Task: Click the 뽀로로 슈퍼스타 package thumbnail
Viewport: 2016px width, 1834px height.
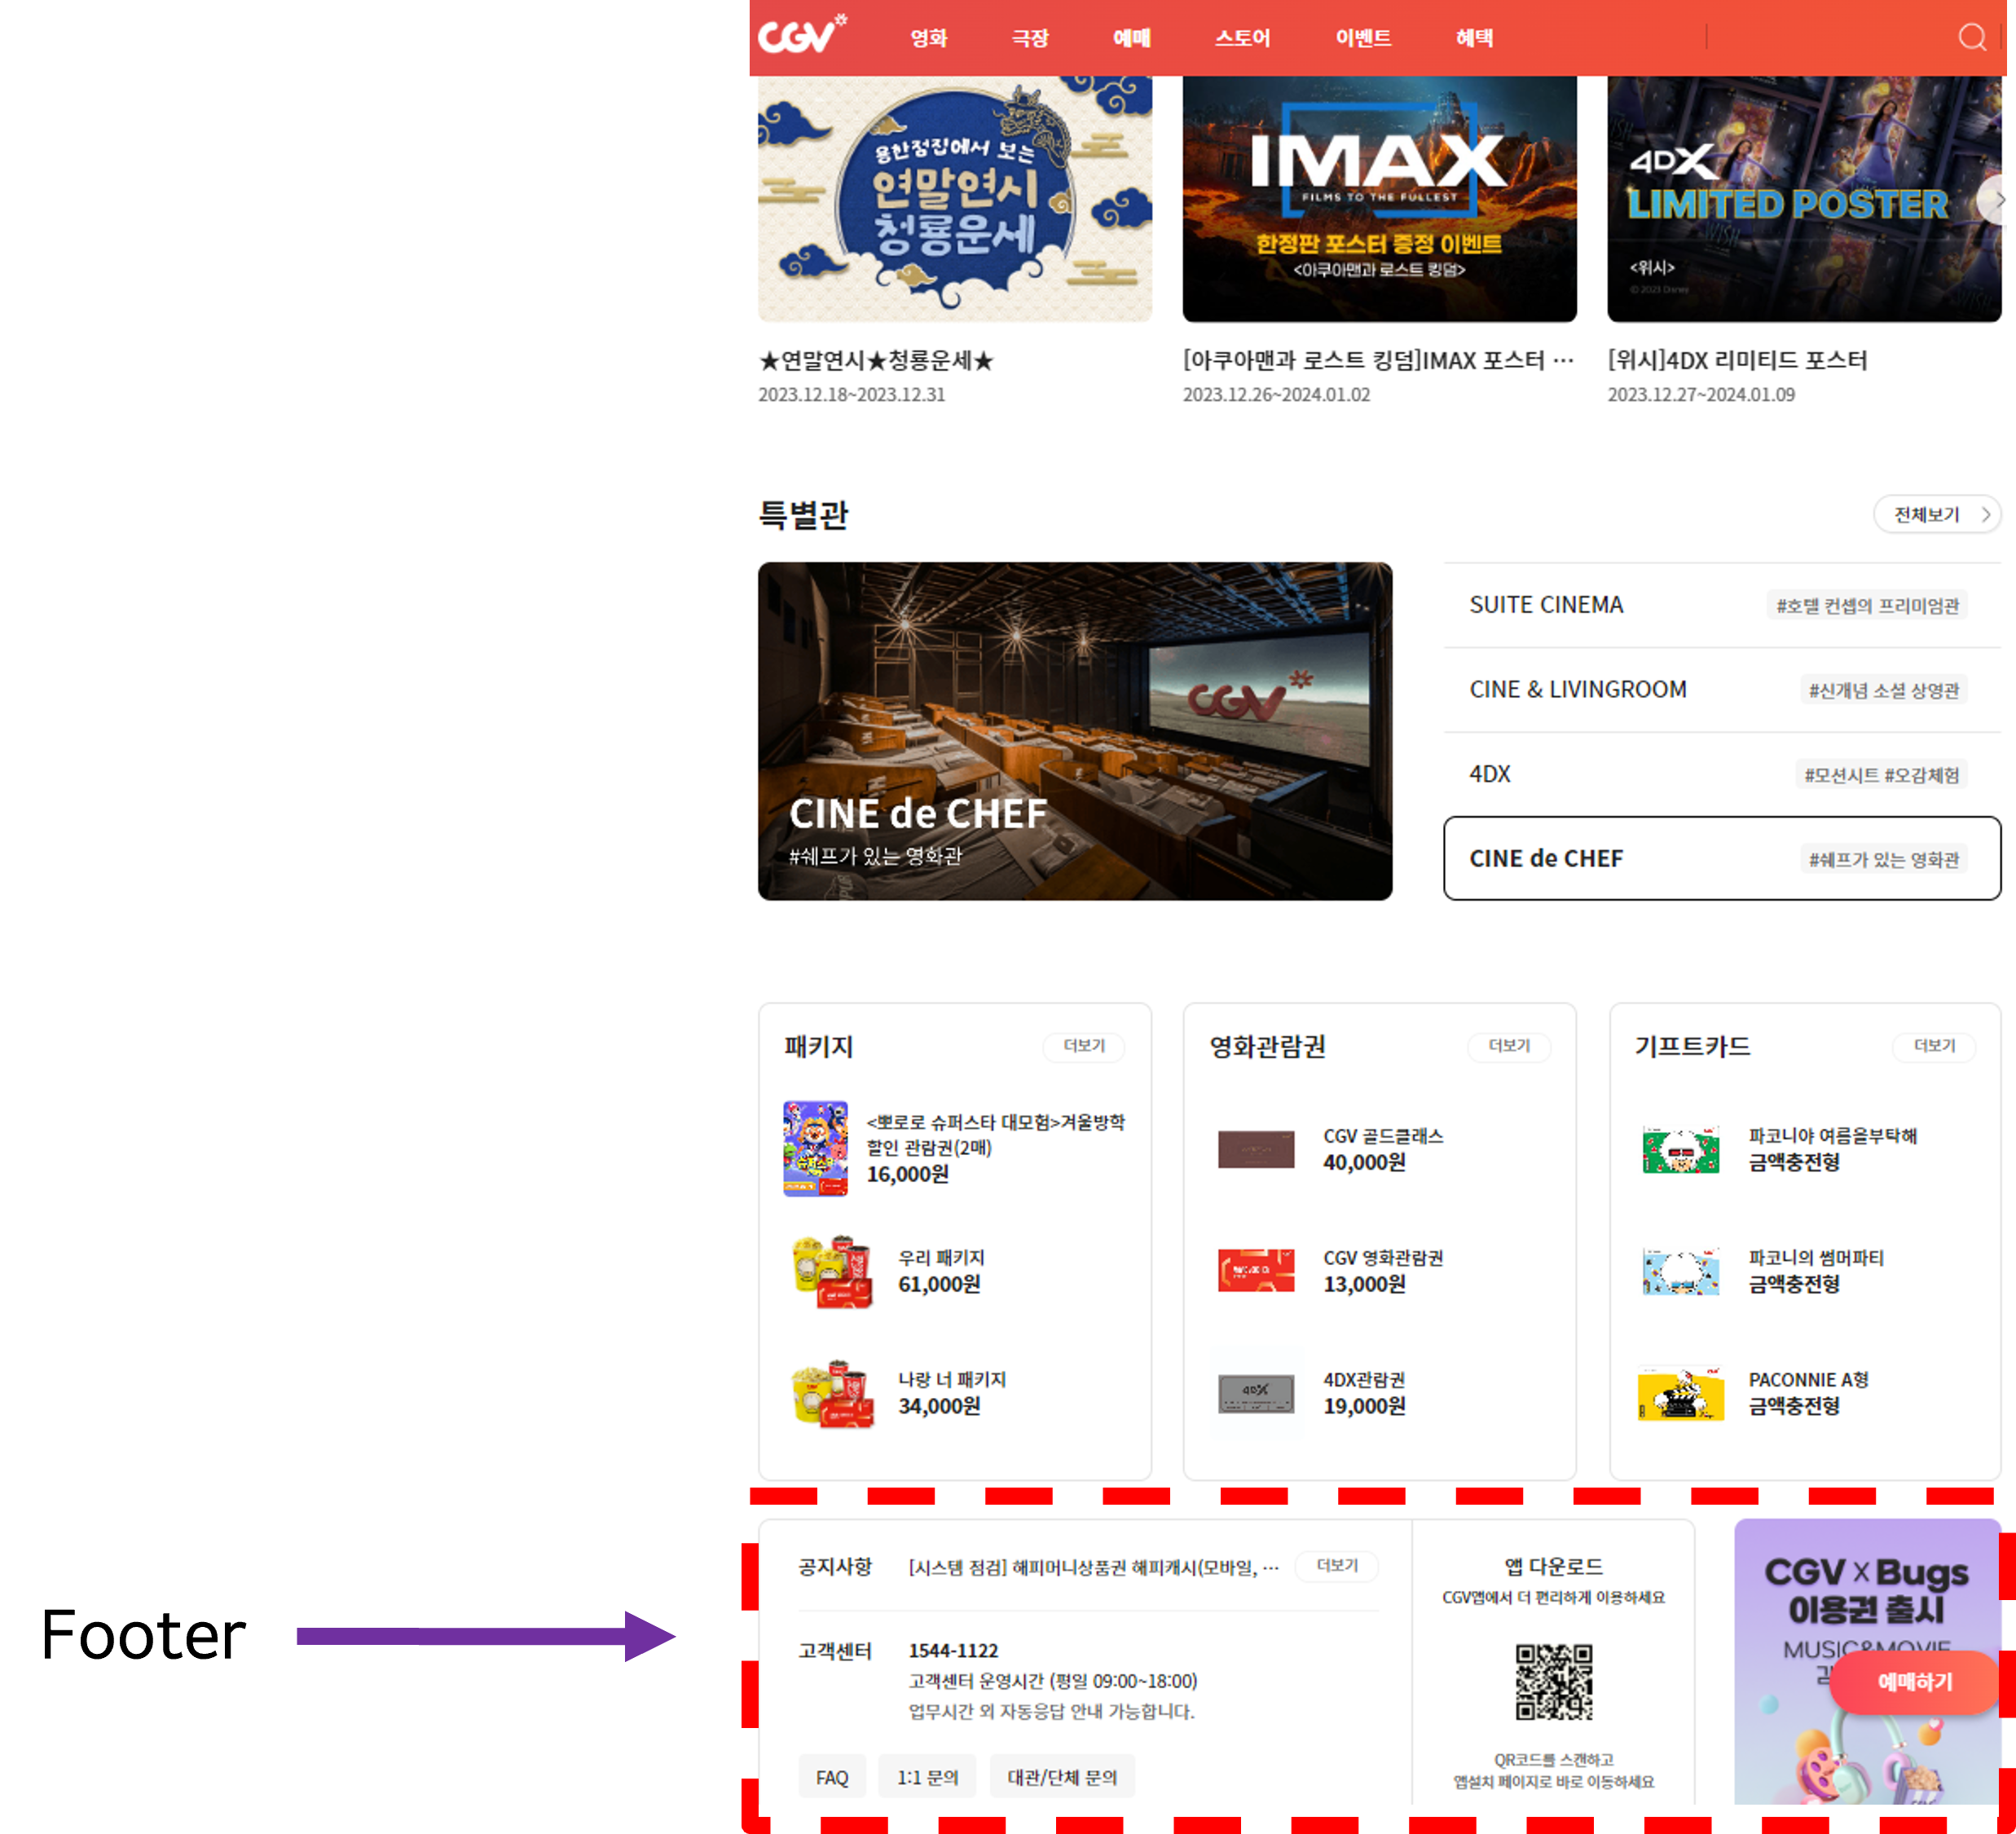Action: point(815,1148)
